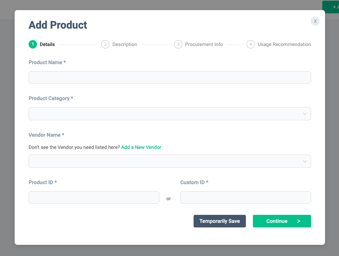The height and width of the screenshot is (256, 339).
Task: Follow the Add a New Vendor link
Action: click(x=141, y=147)
